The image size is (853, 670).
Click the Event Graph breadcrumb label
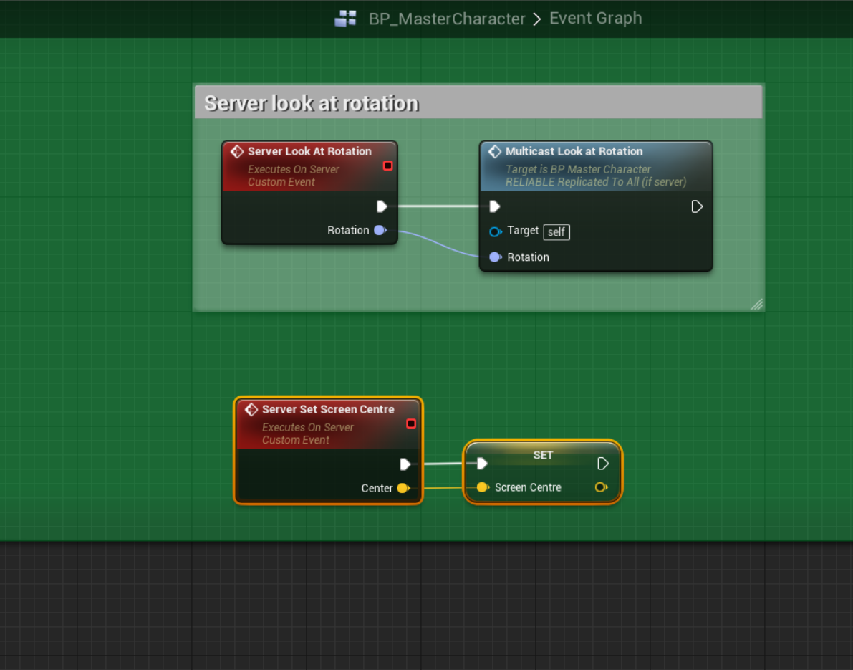pos(595,19)
